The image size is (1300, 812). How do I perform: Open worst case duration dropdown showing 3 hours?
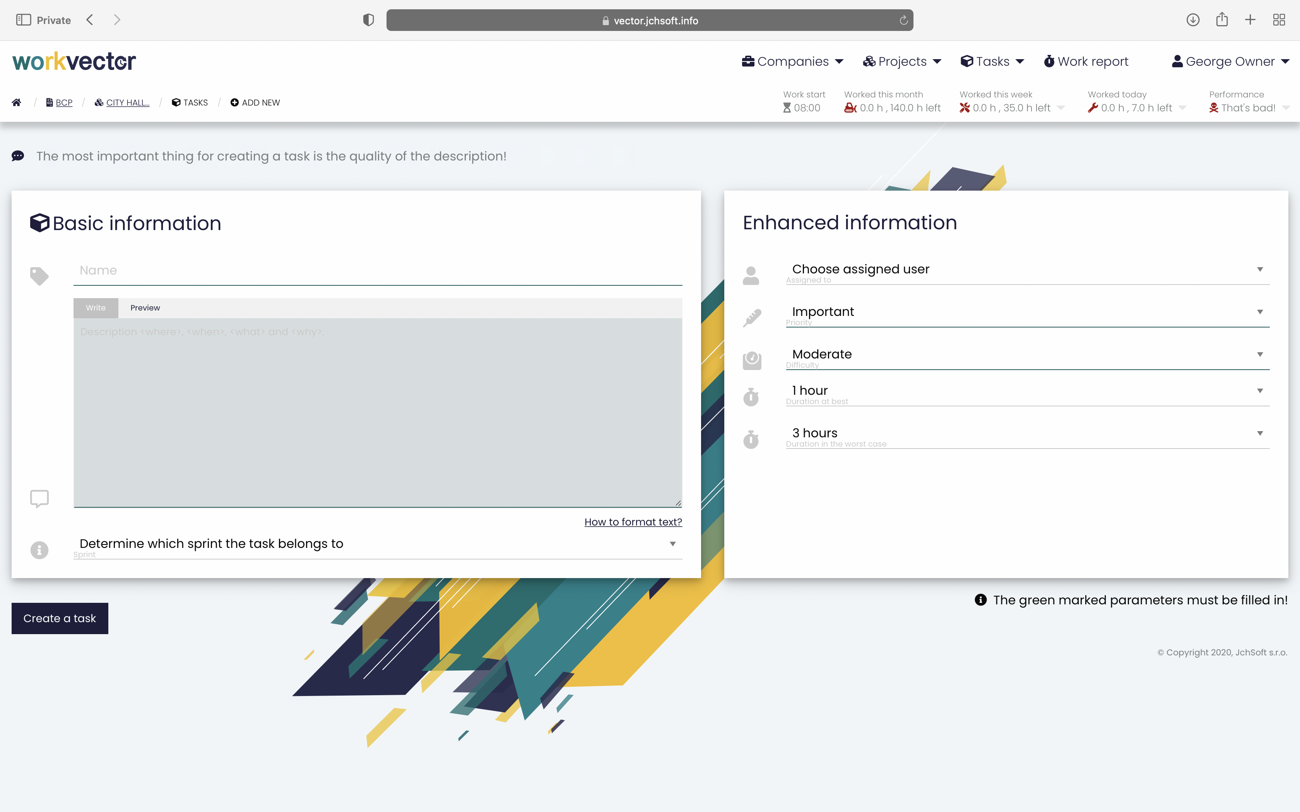pos(1028,434)
